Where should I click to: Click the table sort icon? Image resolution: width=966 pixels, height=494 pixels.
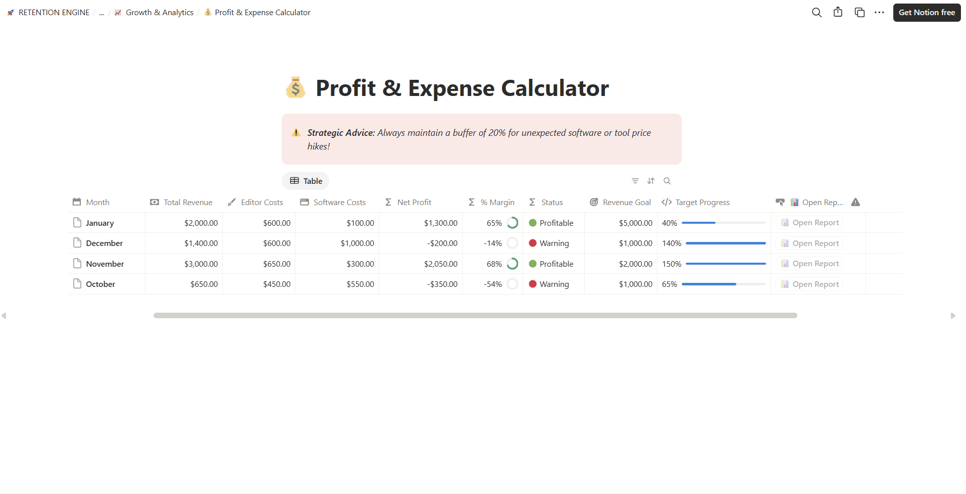651,181
